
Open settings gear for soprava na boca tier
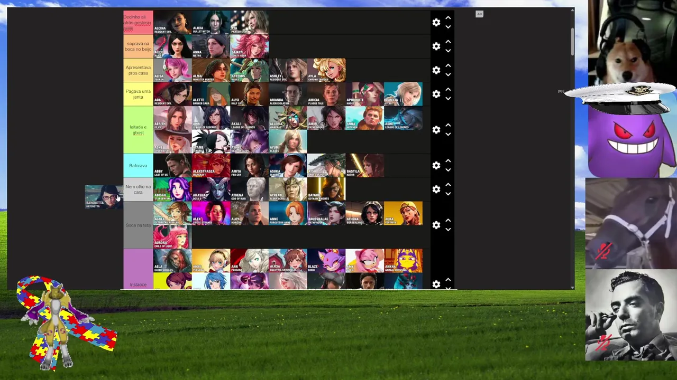(436, 46)
